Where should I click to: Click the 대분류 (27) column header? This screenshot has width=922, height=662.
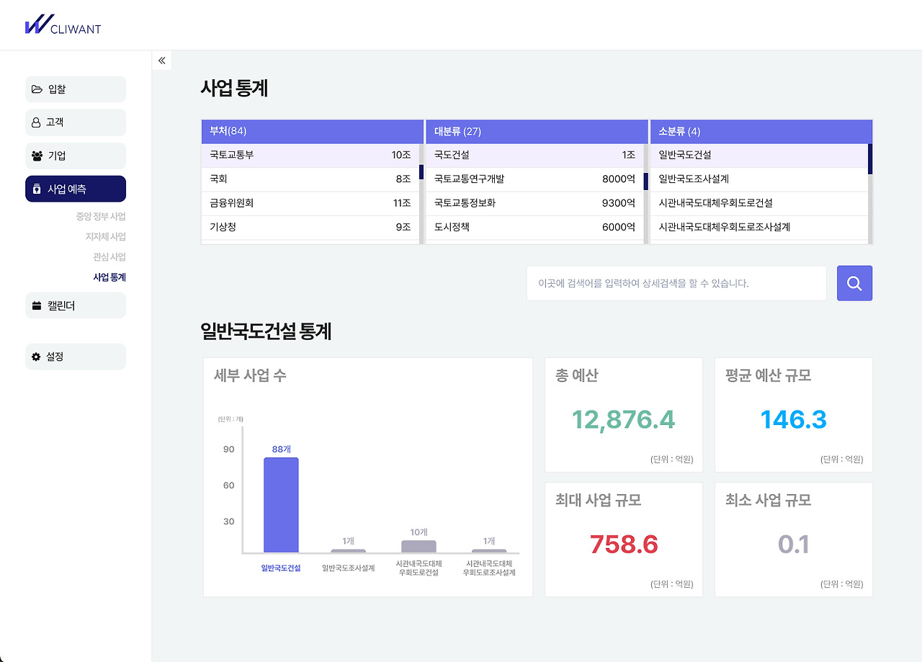point(537,131)
